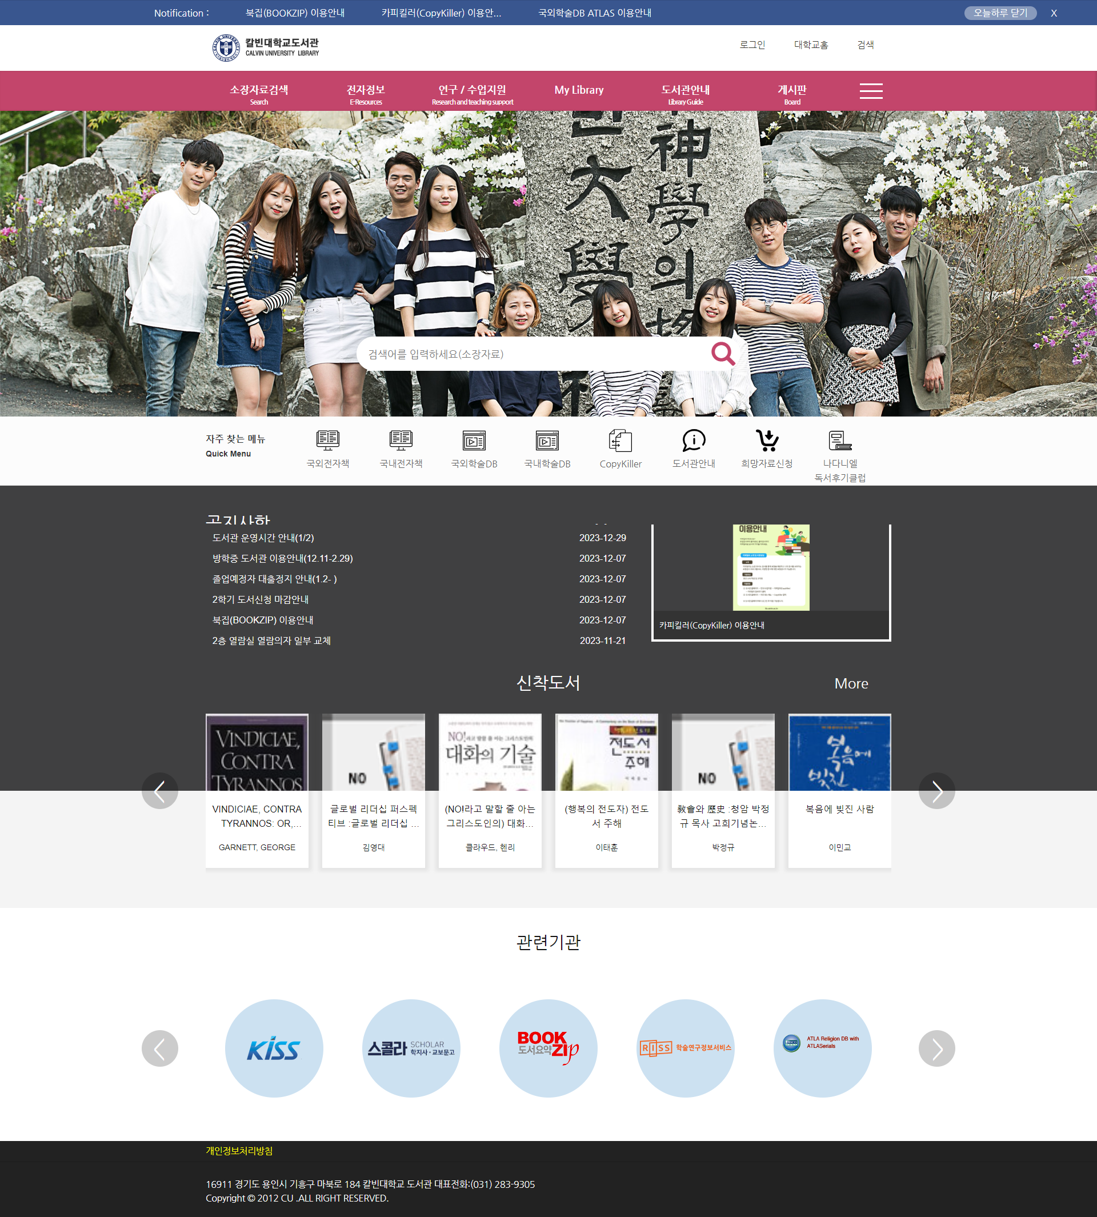Open the RISS 학술연구정보서비스 logo
This screenshot has width=1097, height=1217.
(x=685, y=1048)
